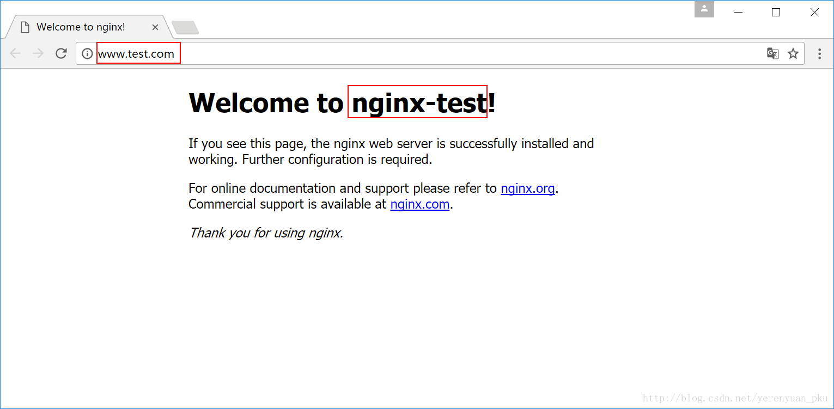Screen dimensions: 834x409
Task: Click the "If you see this page" paragraph
Action: (391, 151)
